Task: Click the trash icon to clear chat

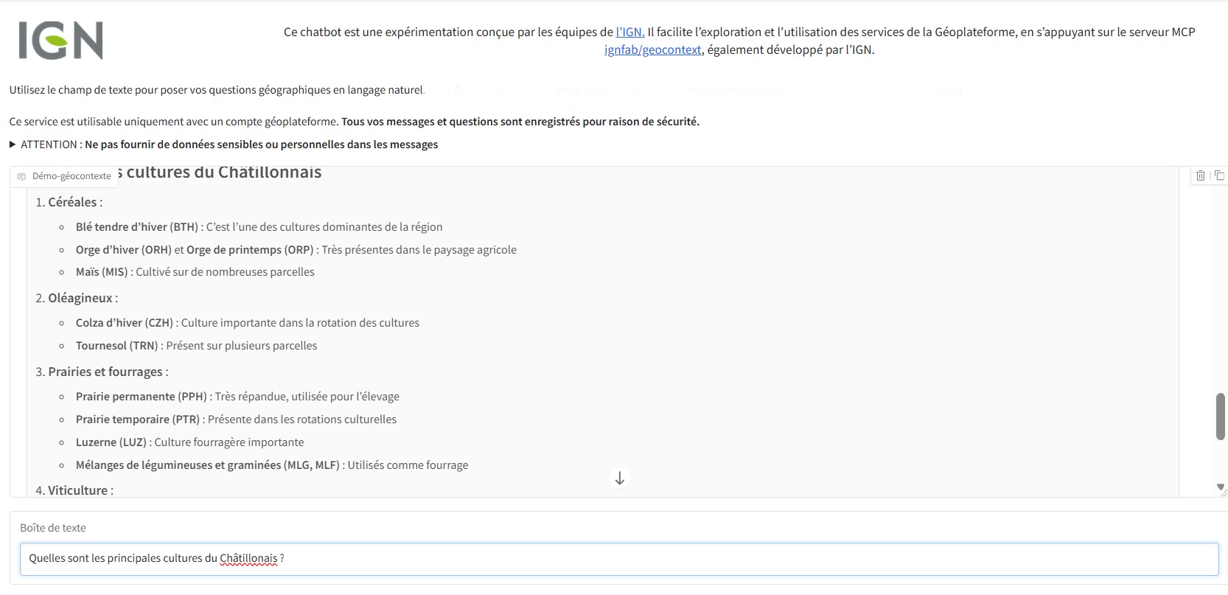Action: (1201, 175)
